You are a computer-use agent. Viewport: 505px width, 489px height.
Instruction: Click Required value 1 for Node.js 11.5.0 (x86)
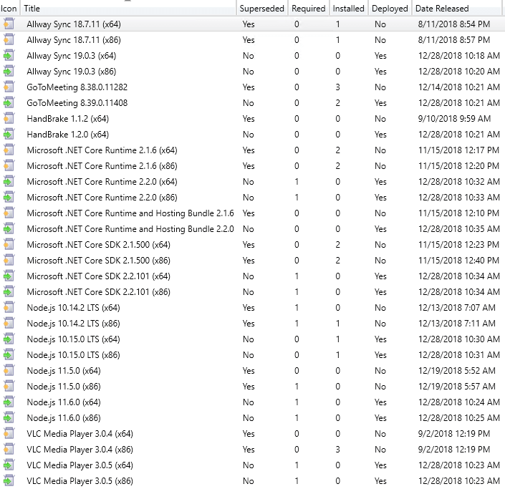coord(297,387)
